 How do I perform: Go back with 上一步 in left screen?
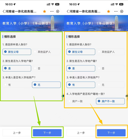click(x=17, y=133)
